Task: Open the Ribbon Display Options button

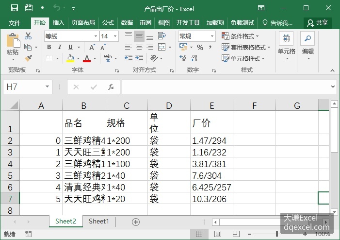Action: click(261, 8)
